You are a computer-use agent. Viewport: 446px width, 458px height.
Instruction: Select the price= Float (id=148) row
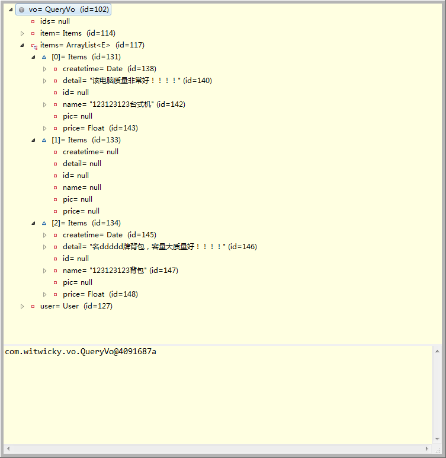[x=100, y=294]
